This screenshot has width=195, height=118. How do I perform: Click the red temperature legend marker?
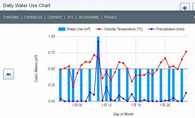click(x=99, y=29)
